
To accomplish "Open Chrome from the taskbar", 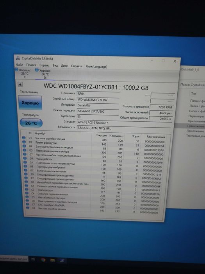I will [43, 260].
